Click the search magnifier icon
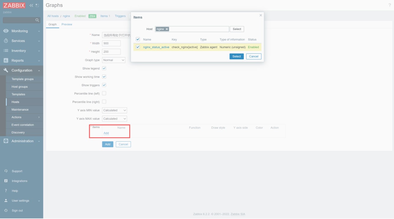The image size is (394, 219). pyautogui.click(x=37, y=20)
